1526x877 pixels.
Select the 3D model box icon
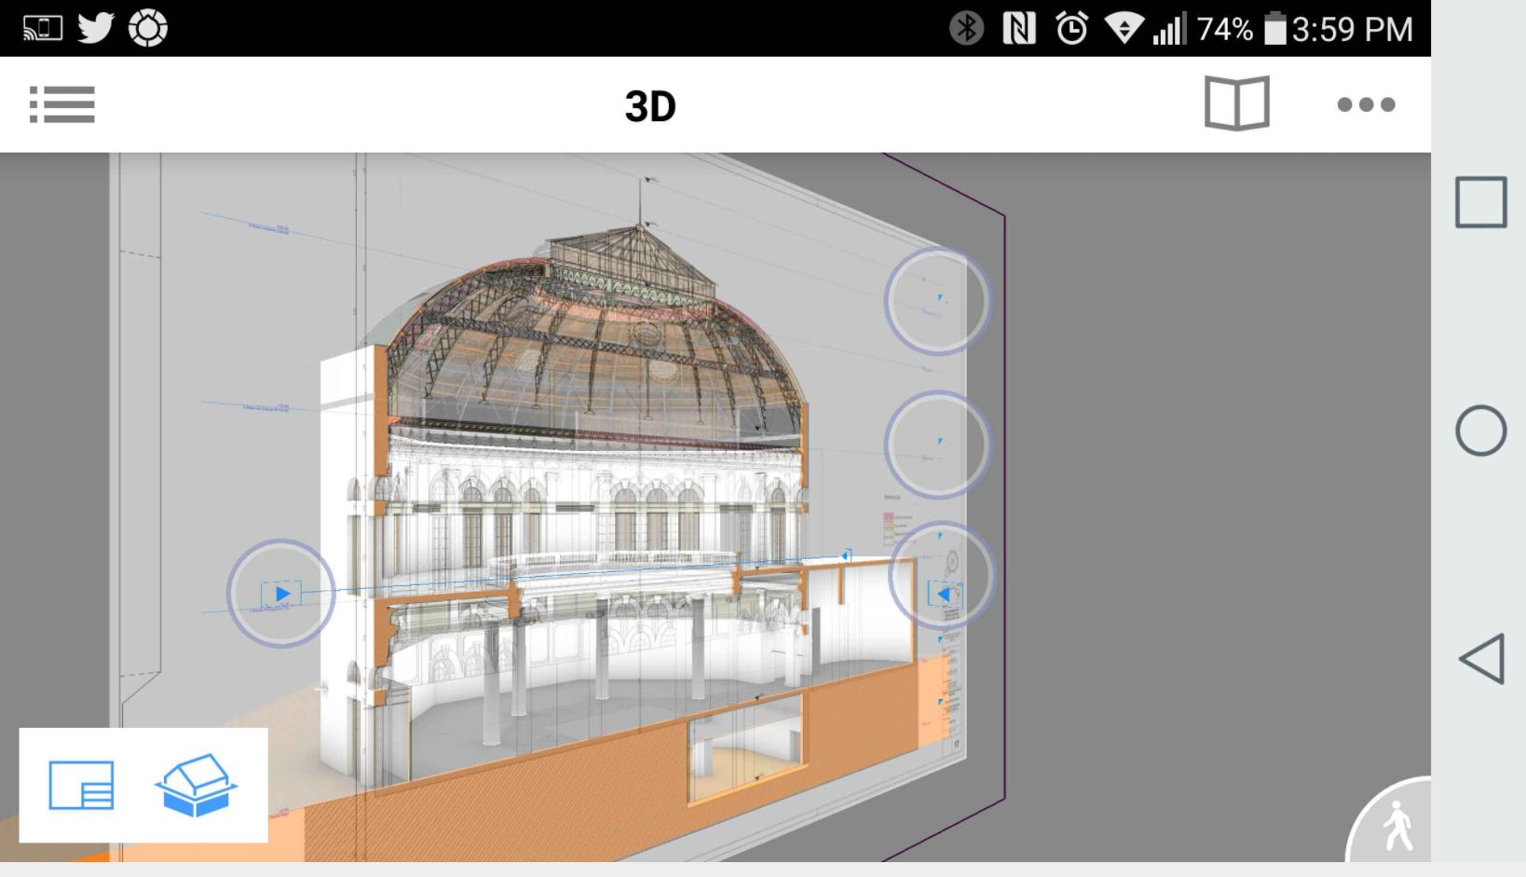click(x=196, y=786)
